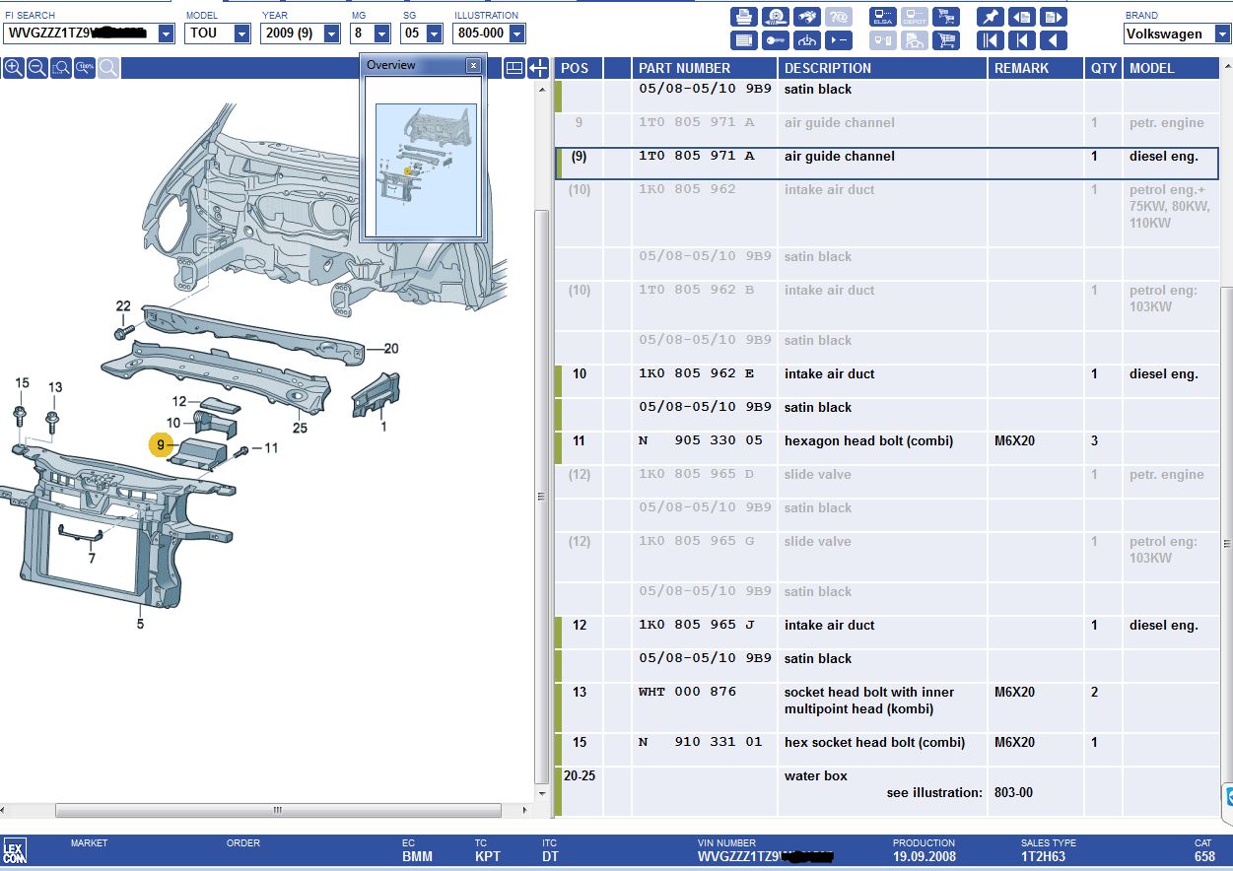Click the print icon in toolbar

coord(744,17)
